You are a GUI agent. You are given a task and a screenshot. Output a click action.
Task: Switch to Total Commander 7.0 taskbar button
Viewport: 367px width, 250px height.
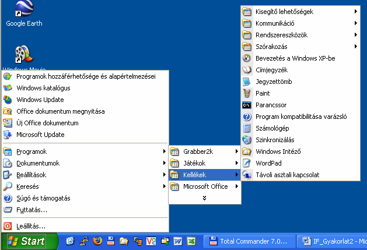[249, 241]
